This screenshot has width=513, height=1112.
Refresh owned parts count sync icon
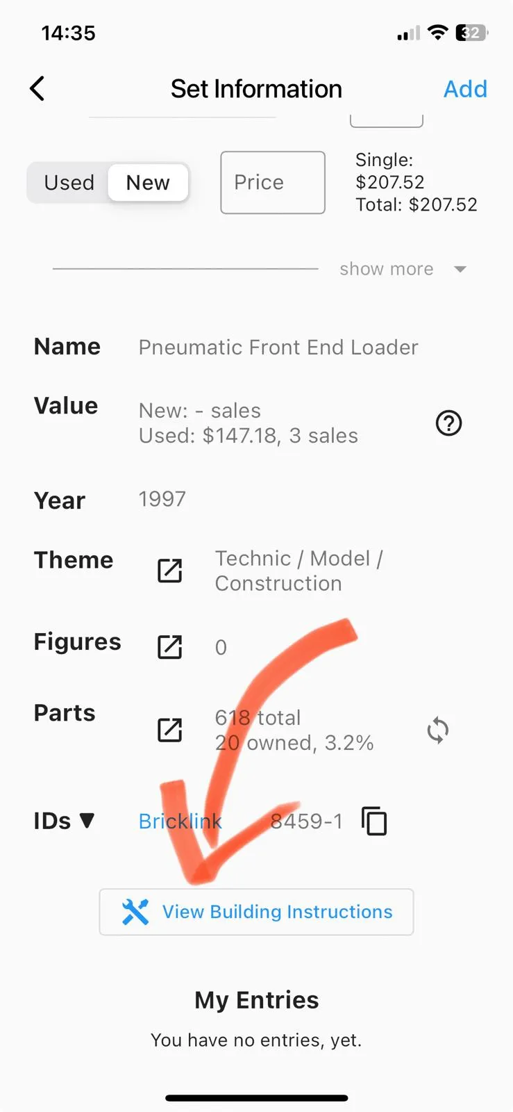[x=438, y=730]
